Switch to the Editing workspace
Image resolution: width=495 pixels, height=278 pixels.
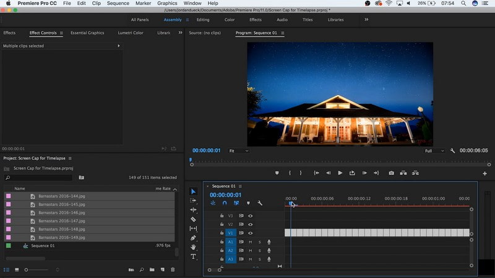tap(203, 20)
